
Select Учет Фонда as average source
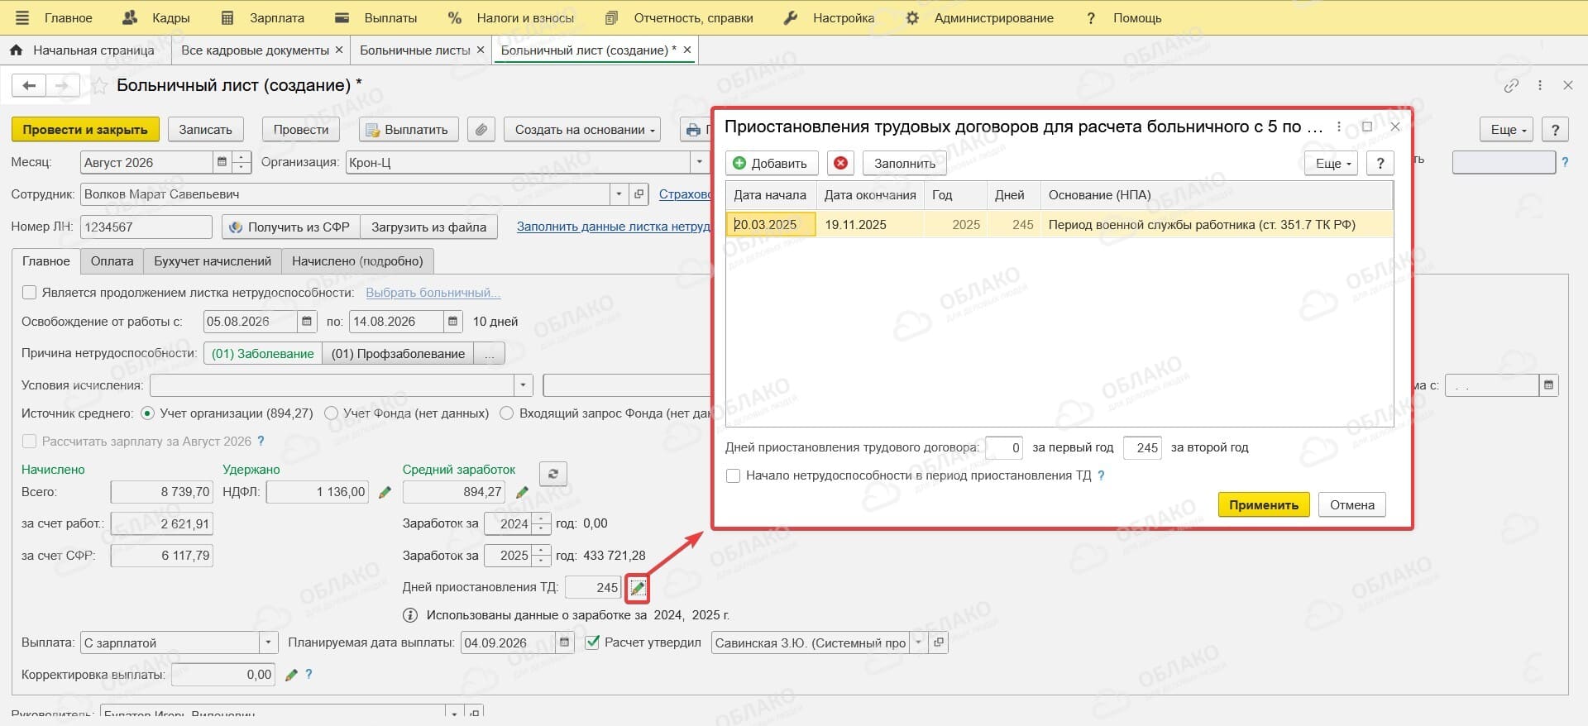(331, 413)
